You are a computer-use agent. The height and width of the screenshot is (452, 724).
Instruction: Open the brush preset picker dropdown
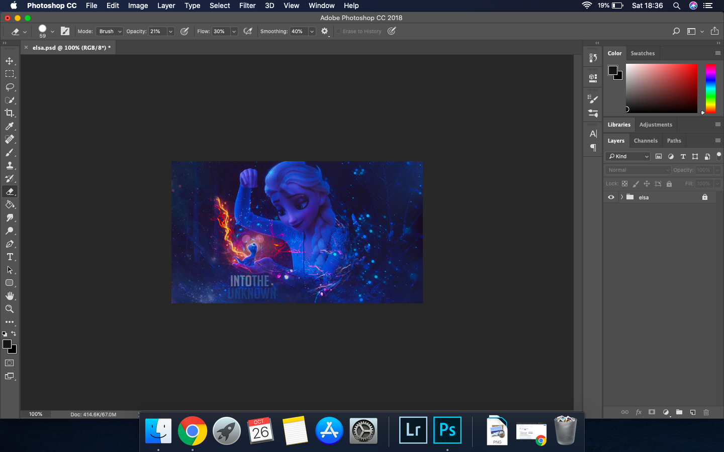[52, 31]
